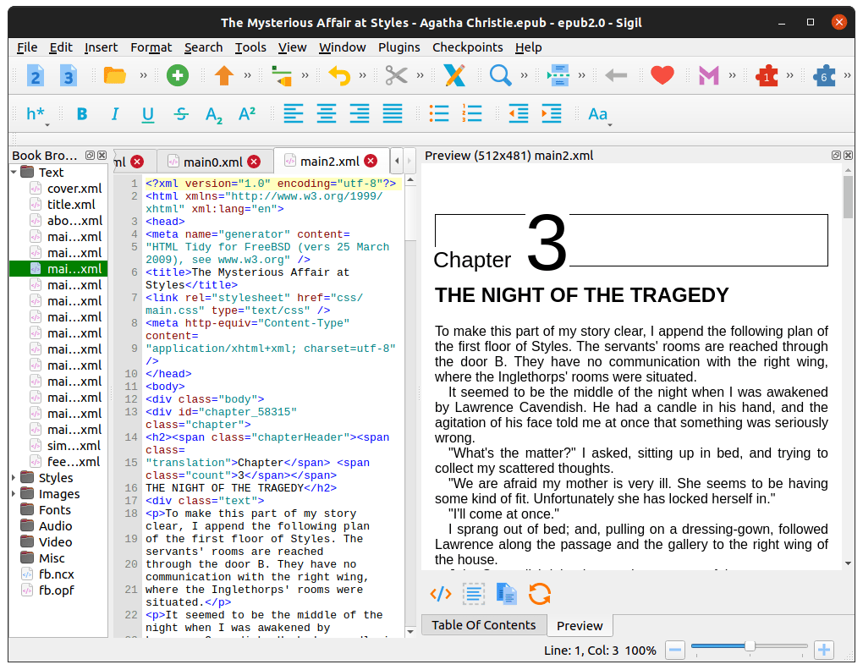Expand the Styles folder in Book Browser
Screen dimensions: 863x670
(x=14, y=478)
